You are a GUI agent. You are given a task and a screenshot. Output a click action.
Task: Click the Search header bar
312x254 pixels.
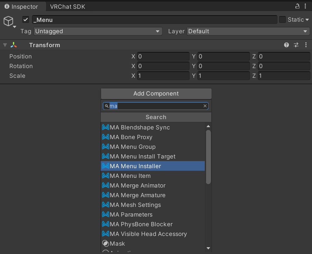tap(156, 117)
